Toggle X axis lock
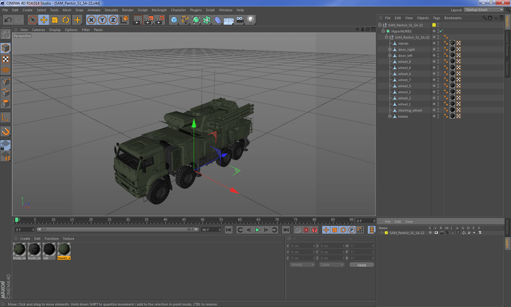Viewport: 511px width, 307px height. point(91,20)
